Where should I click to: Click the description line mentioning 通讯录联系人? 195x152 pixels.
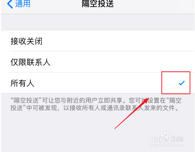coord(95,108)
